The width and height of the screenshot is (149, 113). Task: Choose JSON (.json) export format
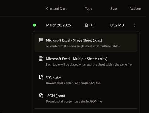(x=86, y=98)
